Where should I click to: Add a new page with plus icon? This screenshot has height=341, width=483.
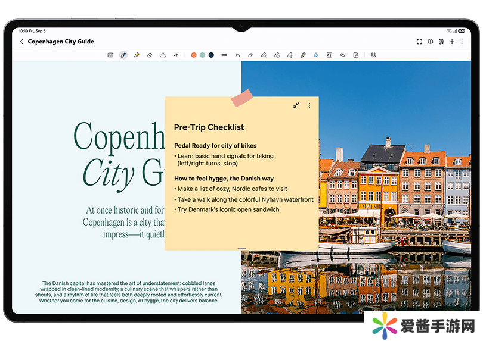[452, 42]
